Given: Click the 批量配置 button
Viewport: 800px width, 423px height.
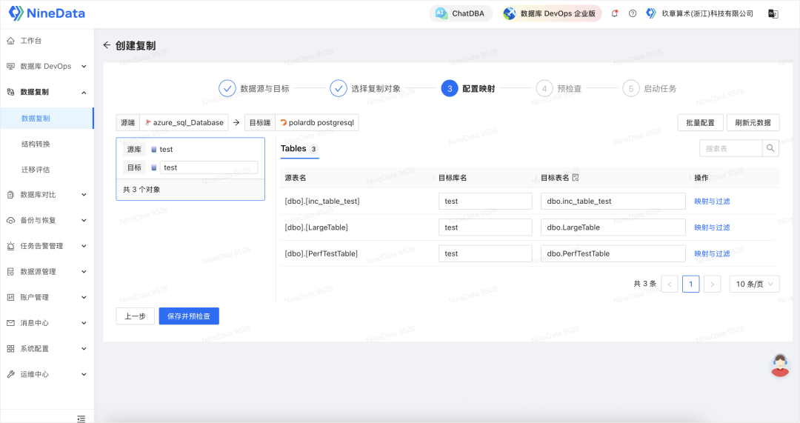Looking at the screenshot, I should pos(700,123).
